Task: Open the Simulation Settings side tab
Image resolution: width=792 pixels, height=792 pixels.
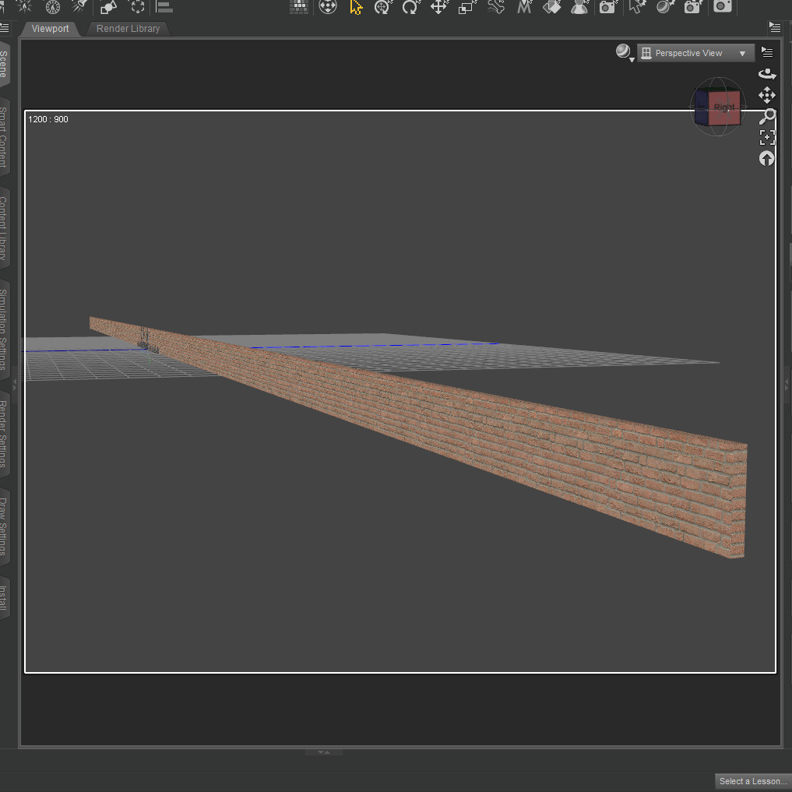Action: click(4, 329)
